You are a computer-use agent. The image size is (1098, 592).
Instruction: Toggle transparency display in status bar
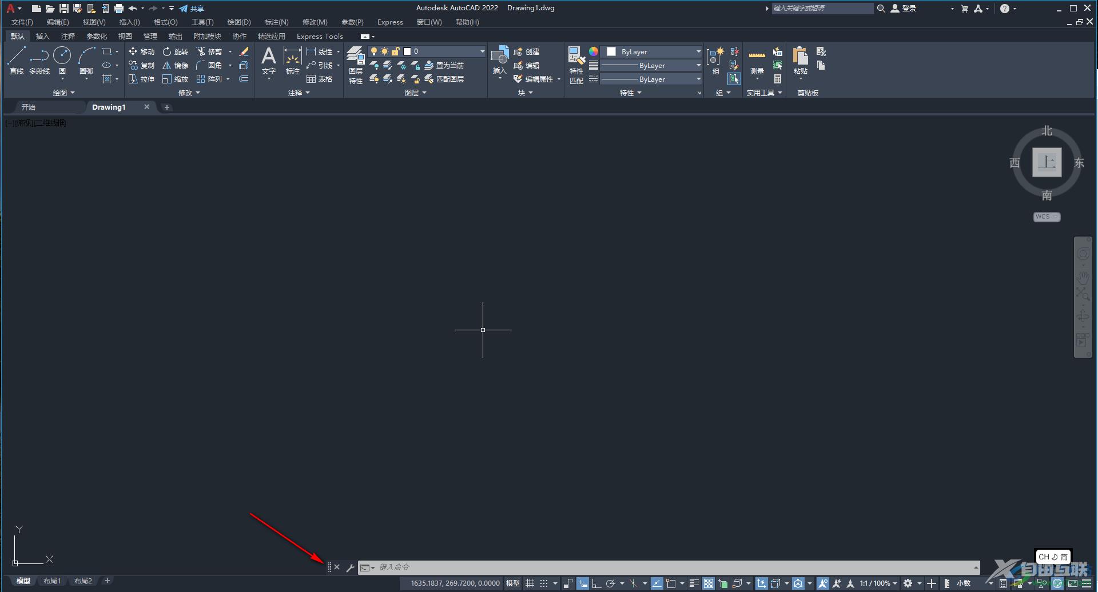(709, 583)
